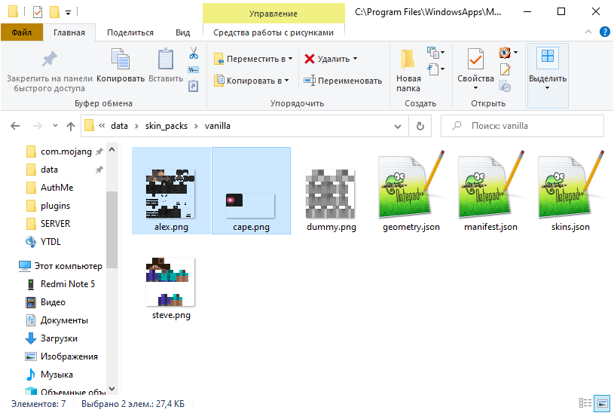614x413 pixels.
Task: Click the Вставить (Paste) ribbon button
Action: (166, 66)
